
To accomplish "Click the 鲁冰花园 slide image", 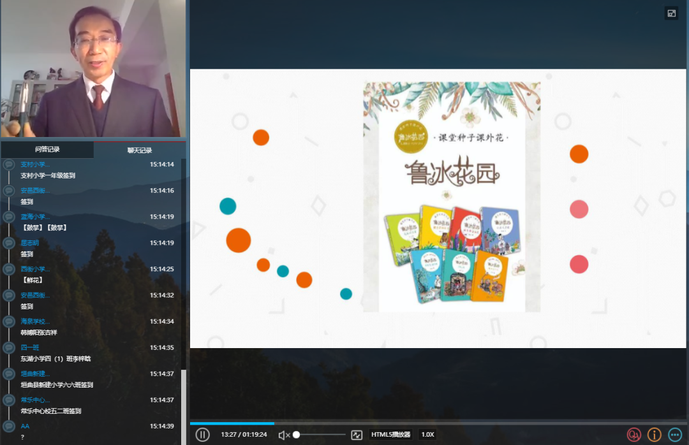I will click(x=452, y=196).
